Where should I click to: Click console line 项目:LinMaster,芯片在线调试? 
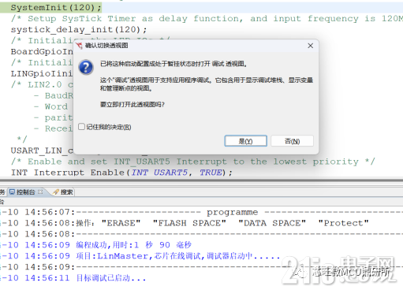[177, 256]
